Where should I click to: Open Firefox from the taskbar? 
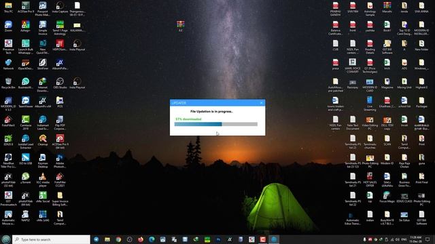pyautogui.click(x=141, y=239)
